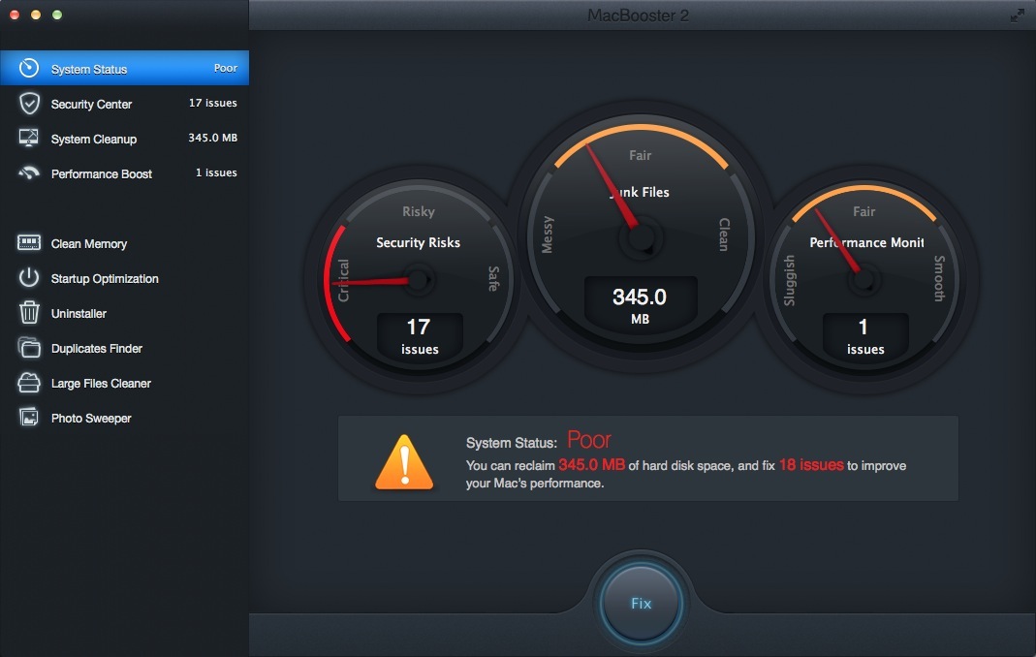Click the orange warning triangle icon
The image size is (1036, 657).
pyautogui.click(x=403, y=461)
